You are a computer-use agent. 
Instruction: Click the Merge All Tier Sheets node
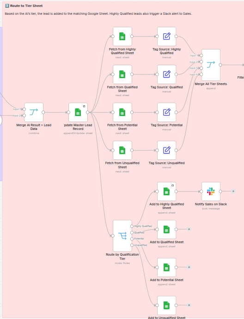[x=211, y=65]
